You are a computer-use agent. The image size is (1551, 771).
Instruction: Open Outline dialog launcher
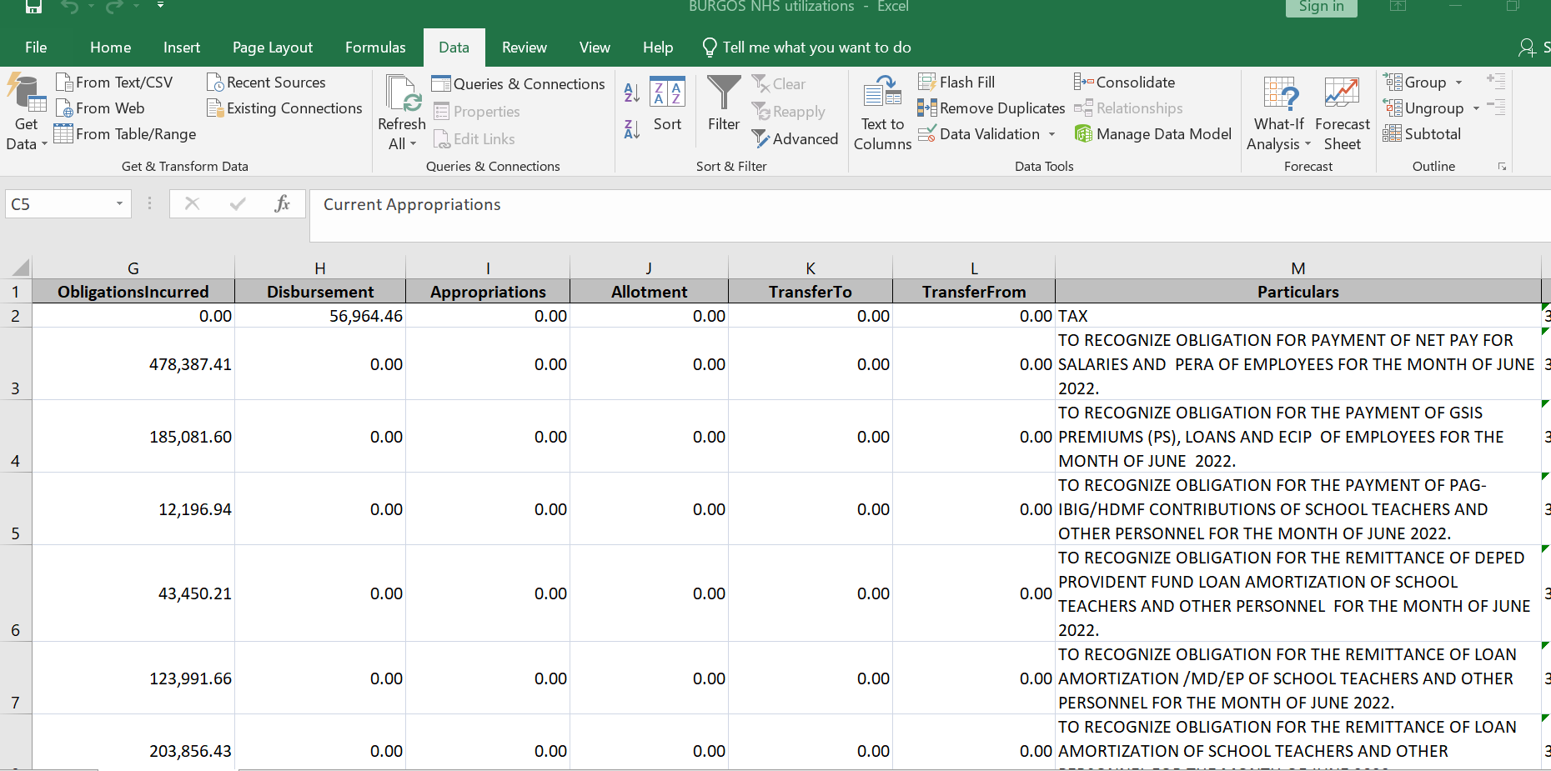tap(1502, 167)
